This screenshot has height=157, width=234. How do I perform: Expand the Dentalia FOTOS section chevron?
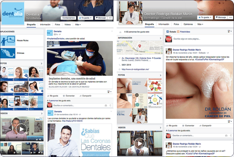pos(41,63)
